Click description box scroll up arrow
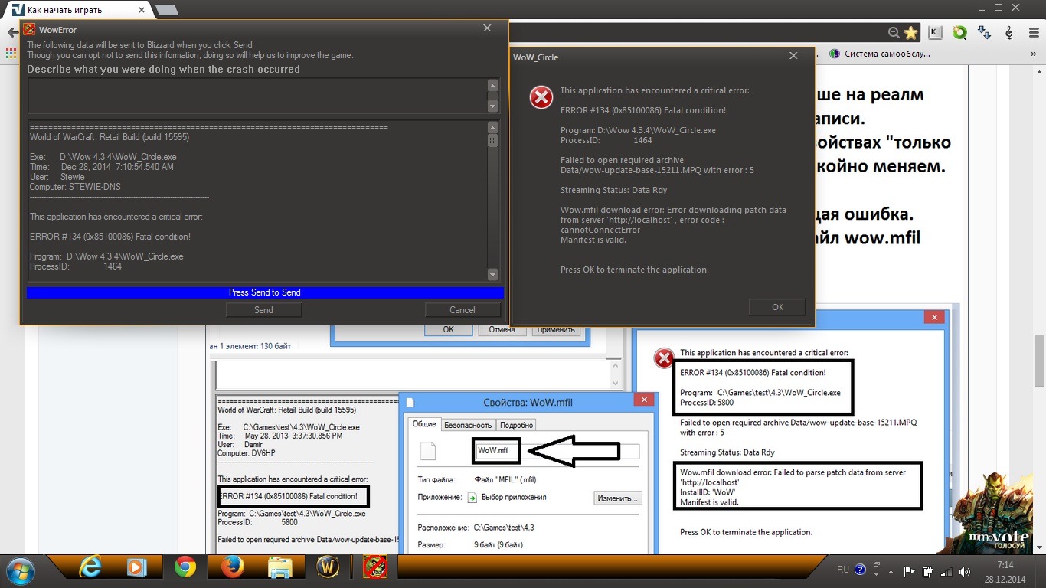Image resolution: width=1046 pixels, height=588 pixels. tap(492, 85)
